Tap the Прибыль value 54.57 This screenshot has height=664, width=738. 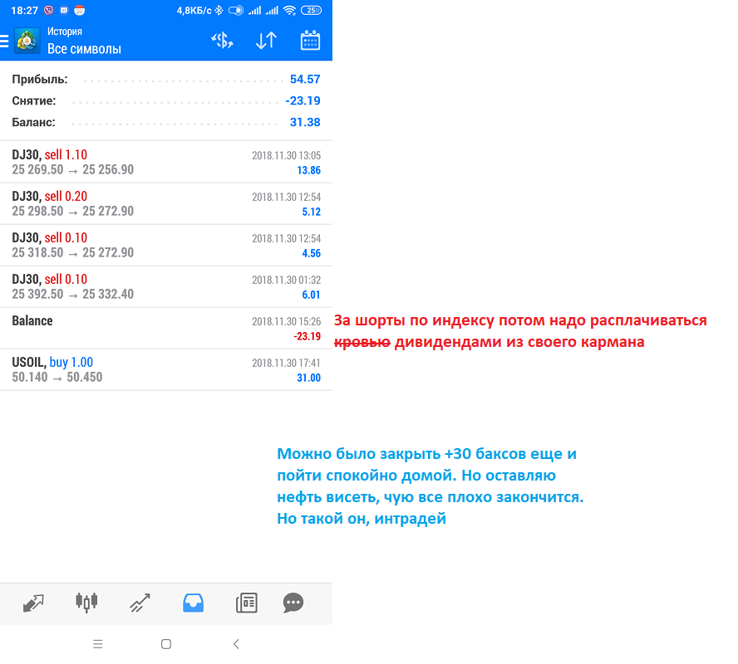click(x=305, y=79)
